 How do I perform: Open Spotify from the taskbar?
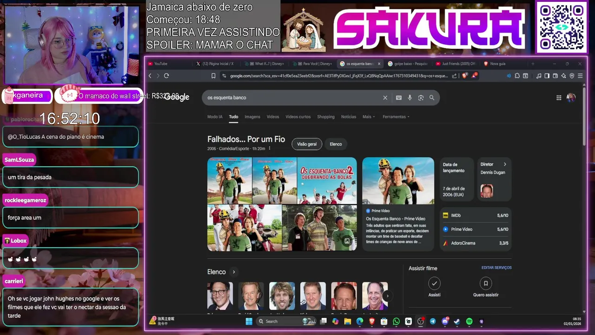point(469,321)
